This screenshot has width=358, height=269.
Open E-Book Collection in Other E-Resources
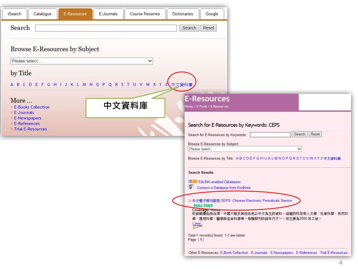click(x=234, y=253)
